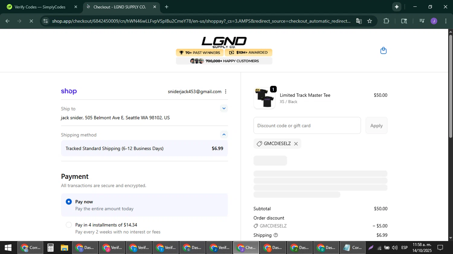Open the notifications center icon
The height and width of the screenshot is (254, 453).
point(440,248)
